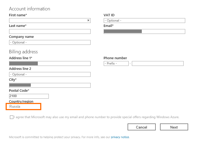Image resolution: width=197 pixels, height=144 pixels.
Task: Click the City text field
Action: click(50, 85)
